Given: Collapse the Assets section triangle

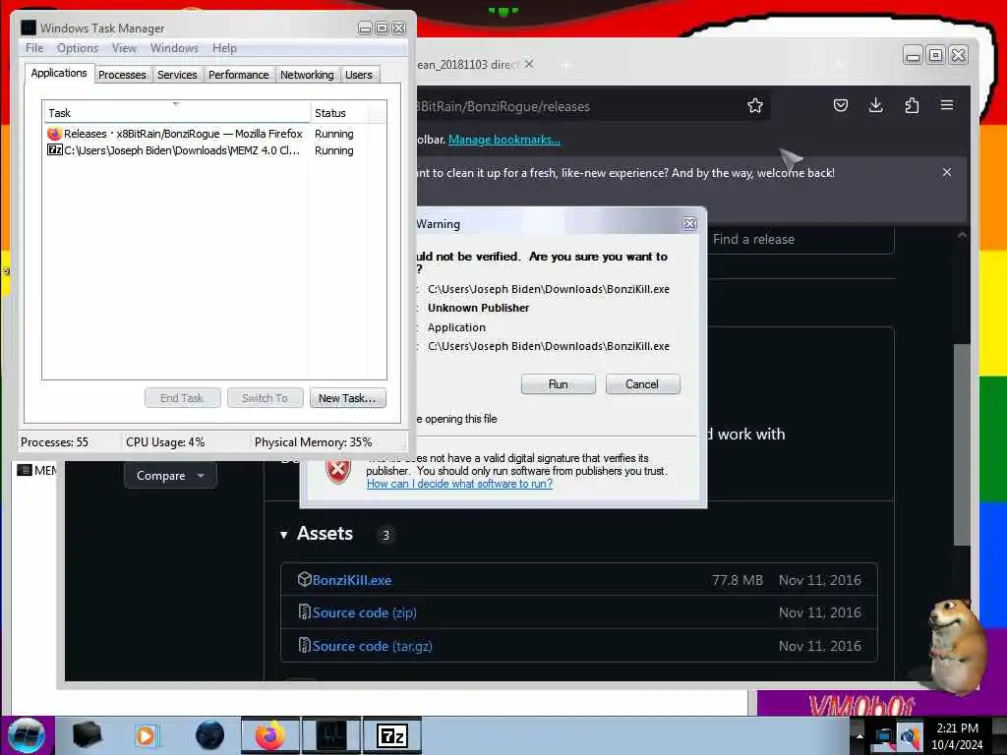Looking at the screenshot, I should tap(284, 534).
